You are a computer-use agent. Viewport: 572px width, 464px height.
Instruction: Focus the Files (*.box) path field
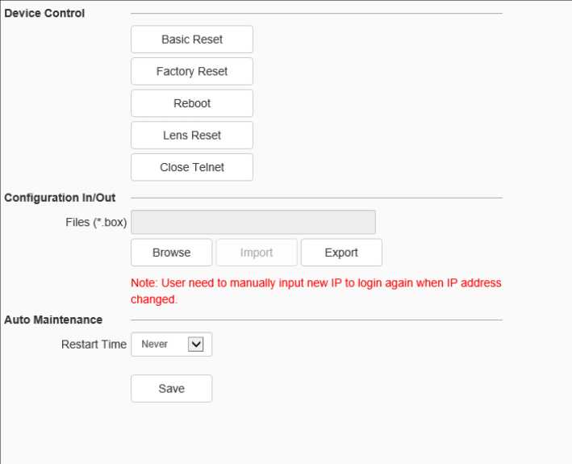pos(253,222)
